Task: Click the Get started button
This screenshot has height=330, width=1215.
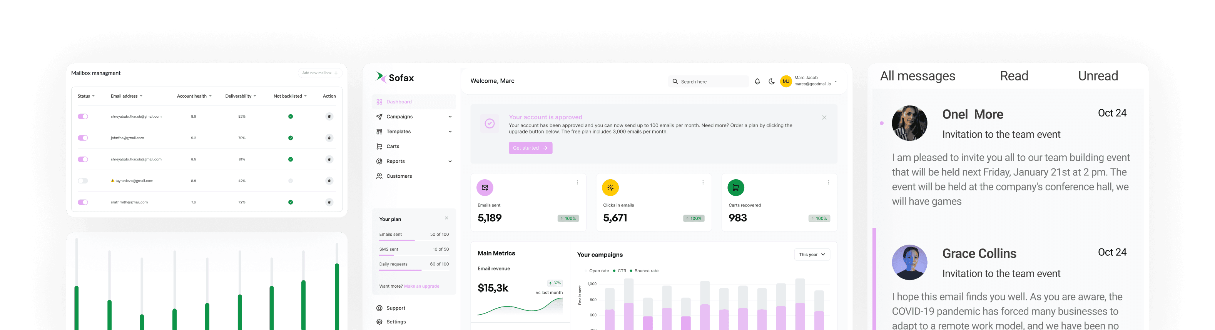Action: (530, 148)
